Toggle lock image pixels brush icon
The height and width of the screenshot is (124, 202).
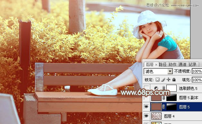(163, 80)
